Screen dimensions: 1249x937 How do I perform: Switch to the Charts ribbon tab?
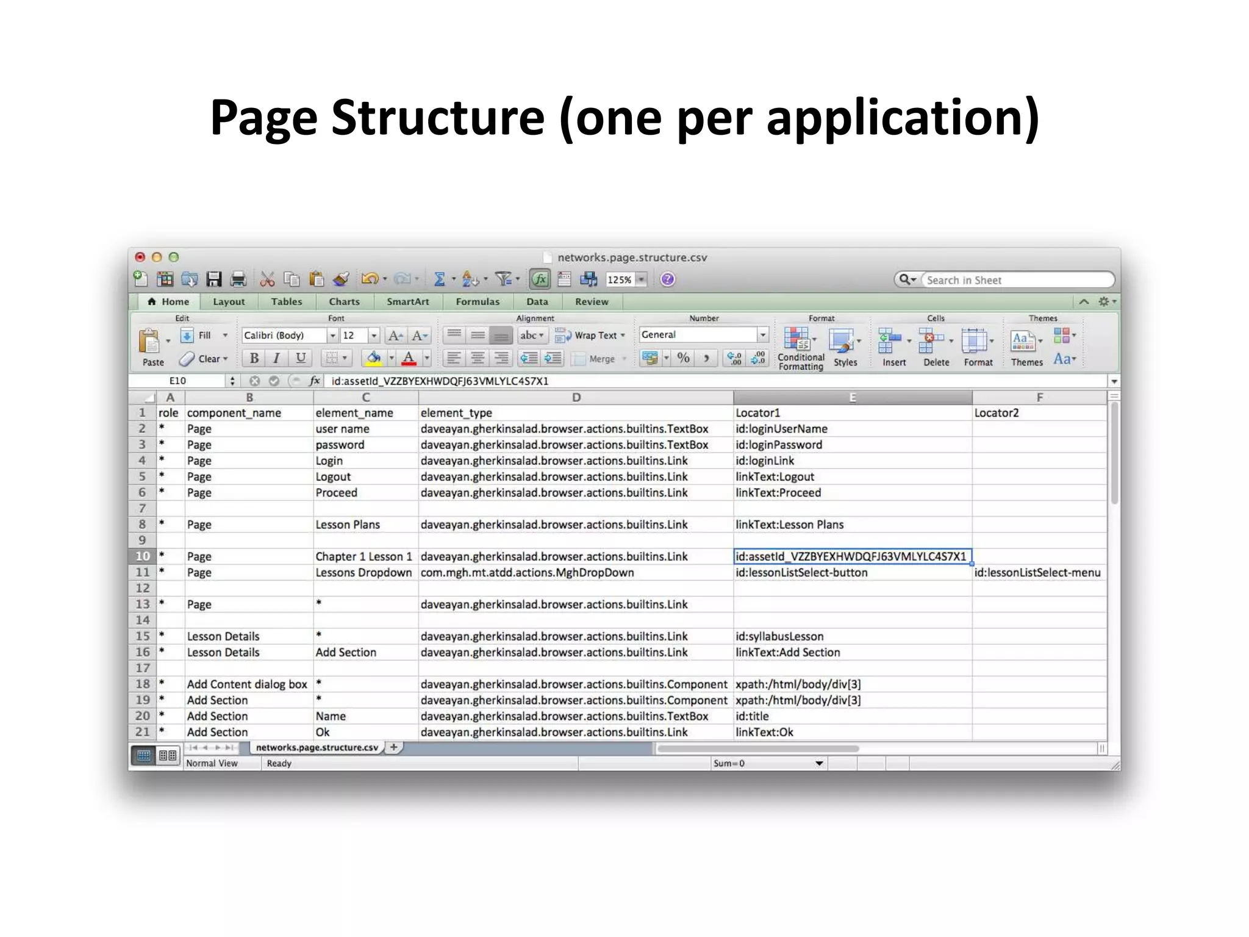coord(344,301)
